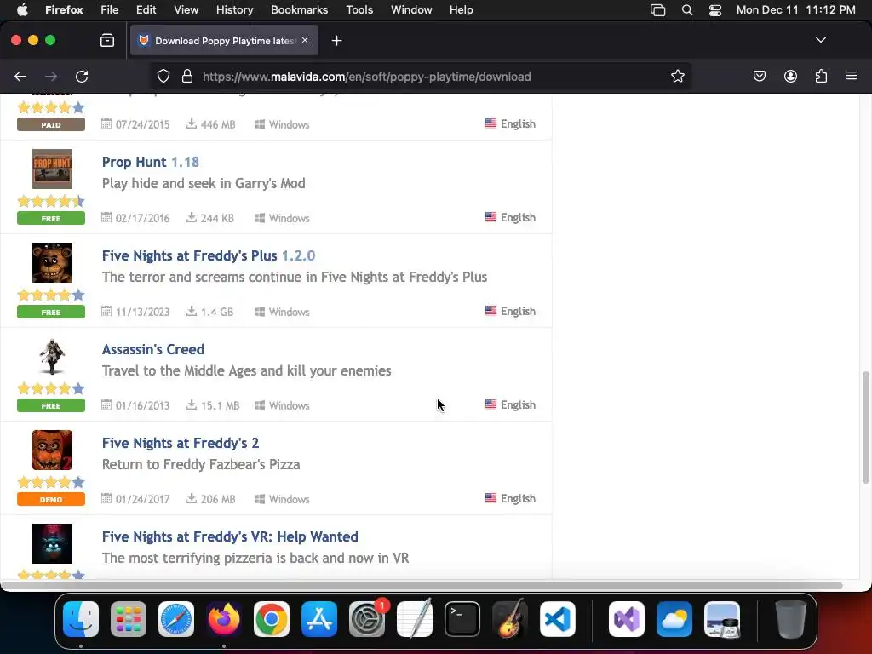Open the Firefox account icon
872x654 pixels.
coord(790,76)
